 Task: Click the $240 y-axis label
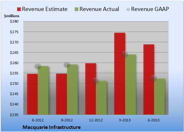[14, 104]
